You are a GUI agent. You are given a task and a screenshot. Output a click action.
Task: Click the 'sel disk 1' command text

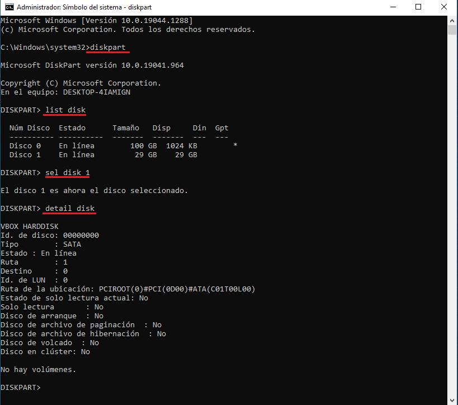point(68,173)
